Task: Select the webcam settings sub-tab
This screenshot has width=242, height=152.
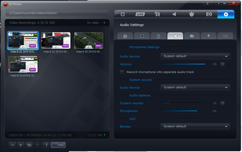Action: click(x=159, y=36)
